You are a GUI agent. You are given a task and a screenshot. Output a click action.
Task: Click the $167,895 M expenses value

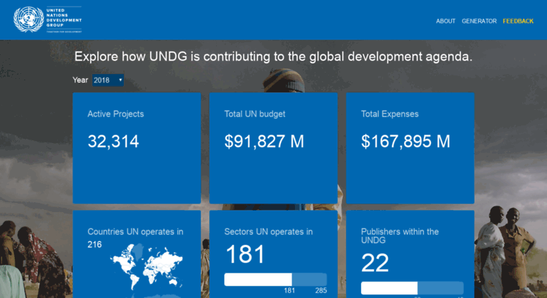(x=405, y=142)
